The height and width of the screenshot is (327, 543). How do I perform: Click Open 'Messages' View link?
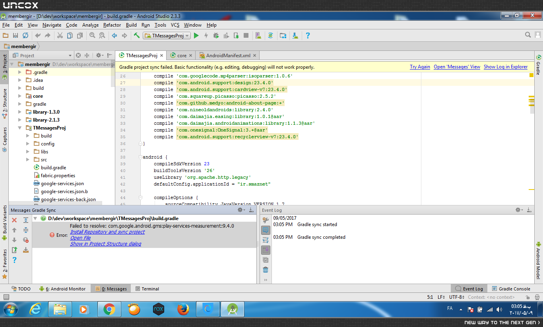pos(457,67)
